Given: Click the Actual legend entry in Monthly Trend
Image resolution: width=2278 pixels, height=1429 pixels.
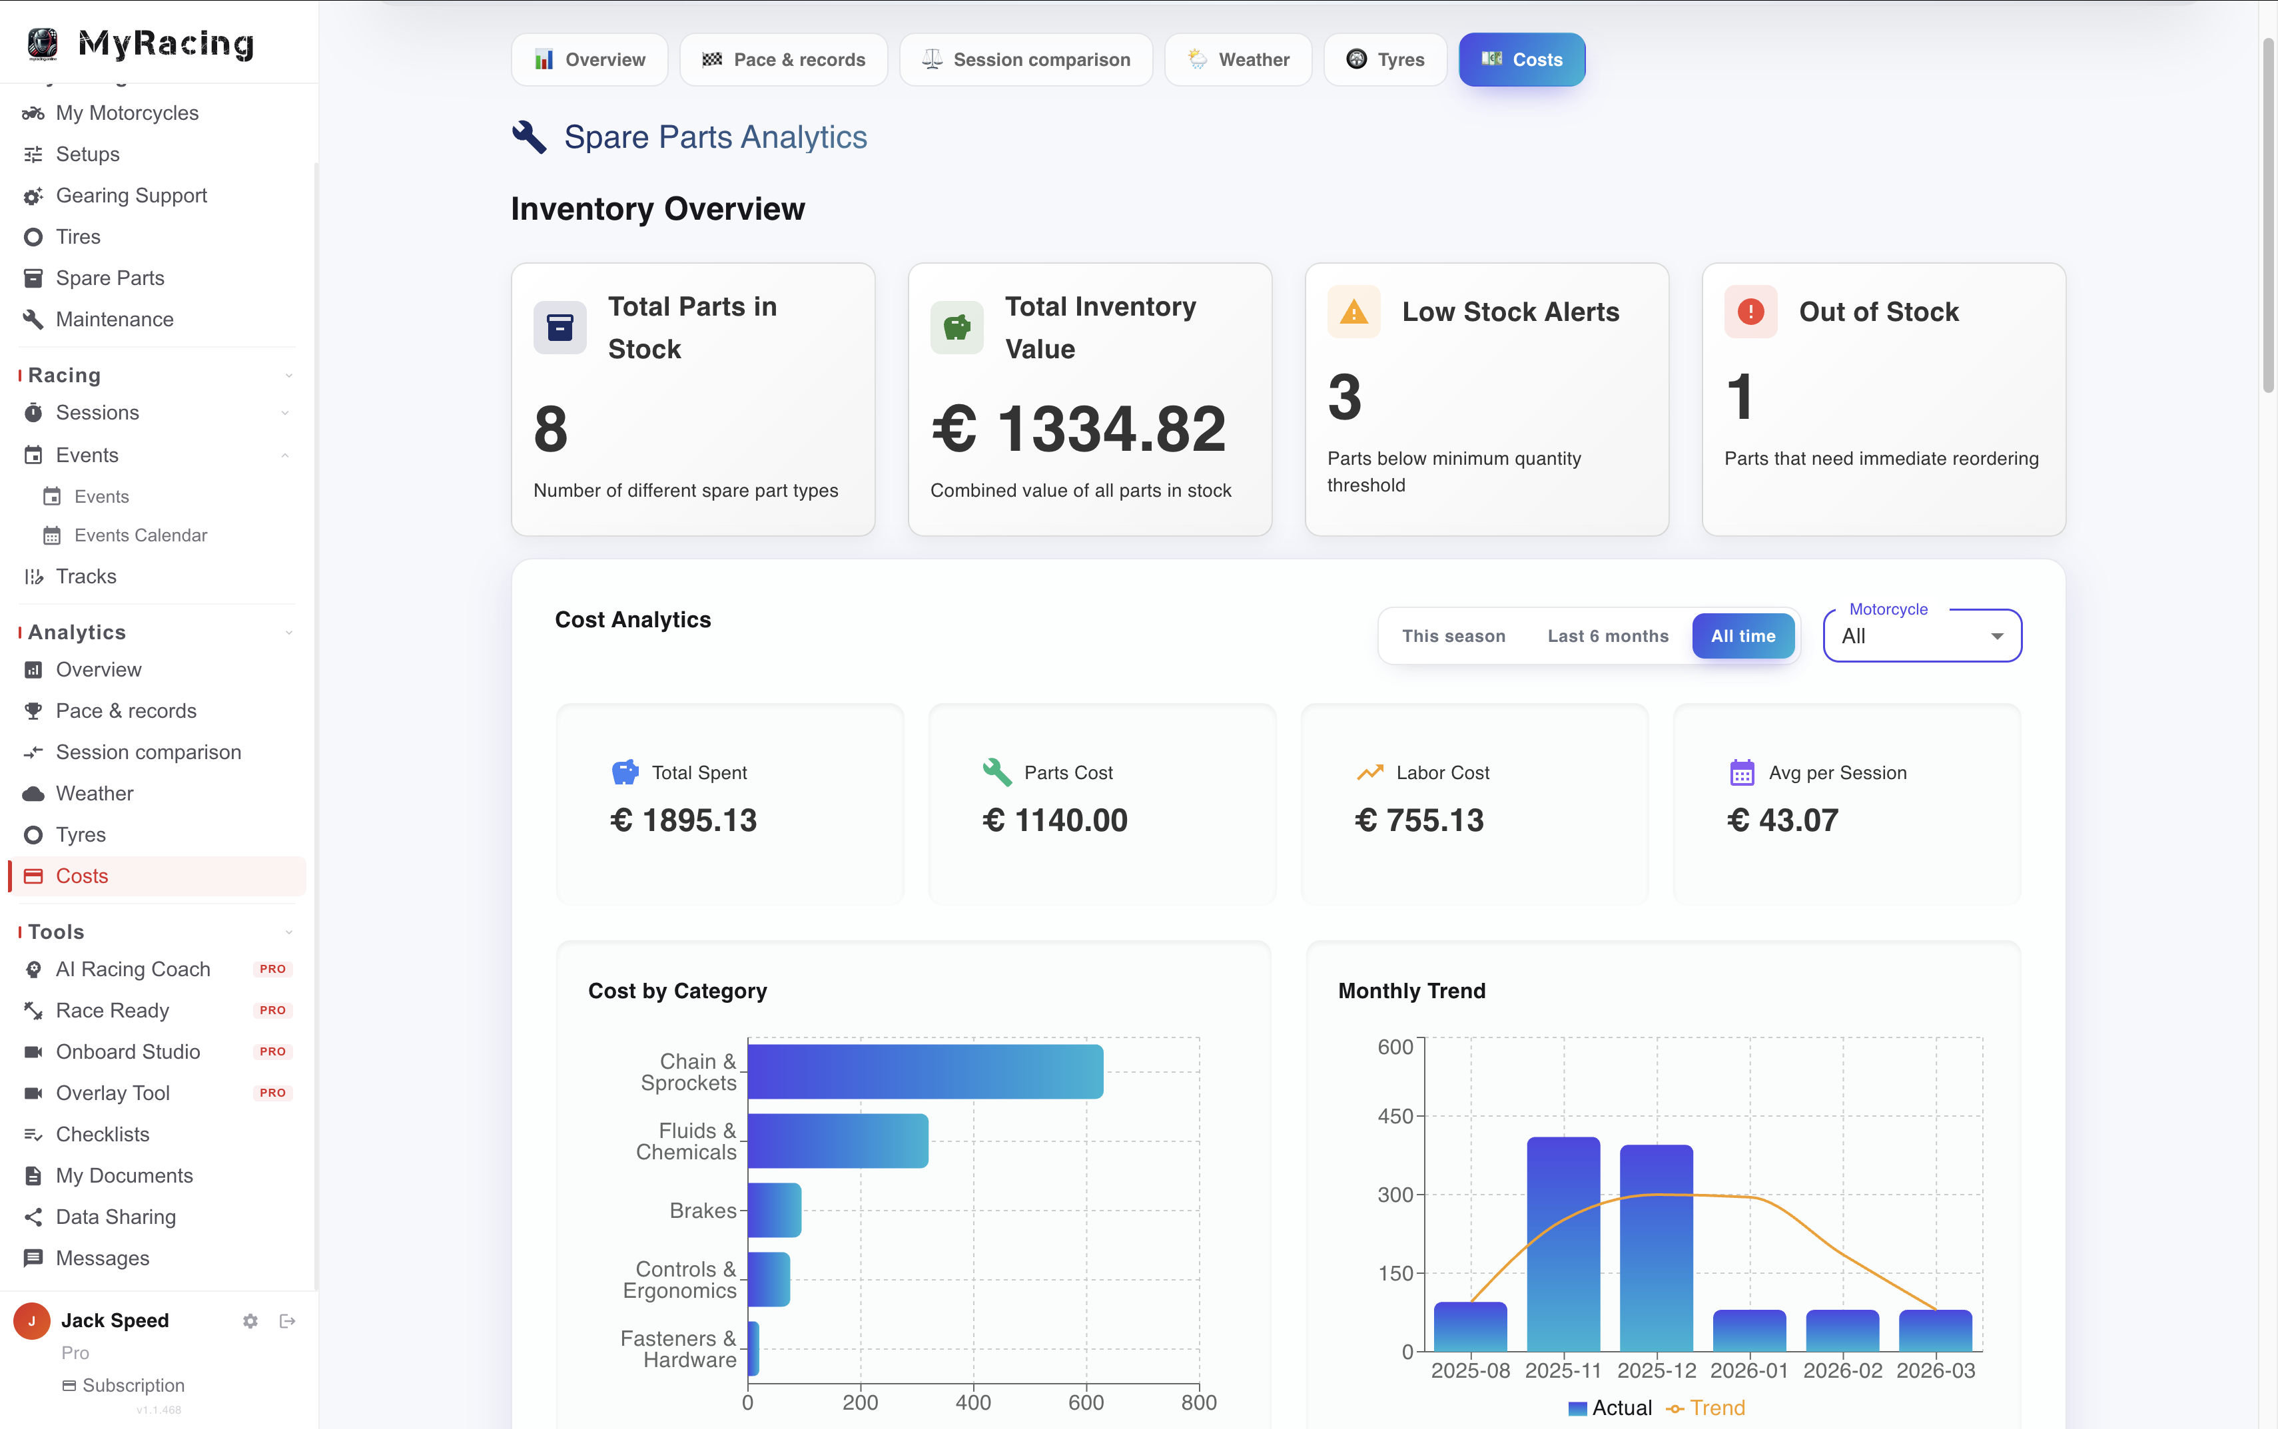Looking at the screenshot, I should point(1610,1408).
